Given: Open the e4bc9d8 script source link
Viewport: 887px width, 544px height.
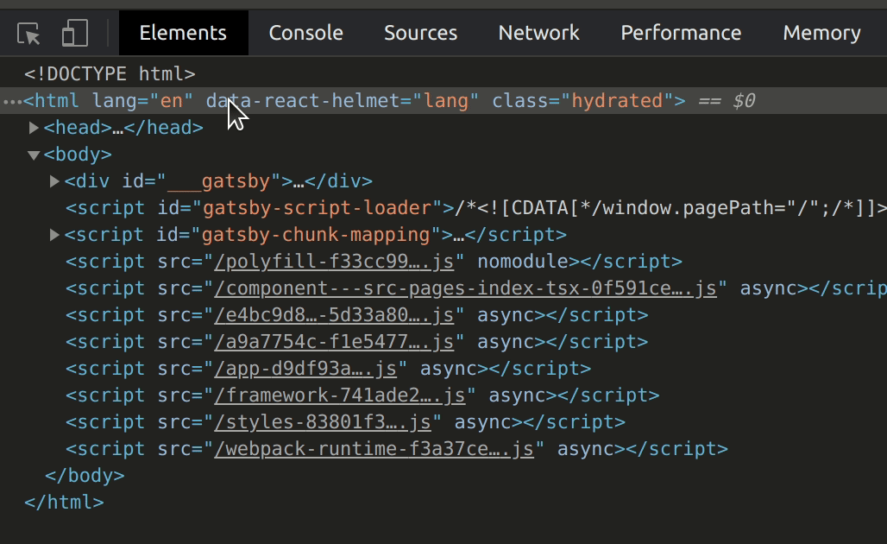Looking at the screenshot, I should click(334, 315).
